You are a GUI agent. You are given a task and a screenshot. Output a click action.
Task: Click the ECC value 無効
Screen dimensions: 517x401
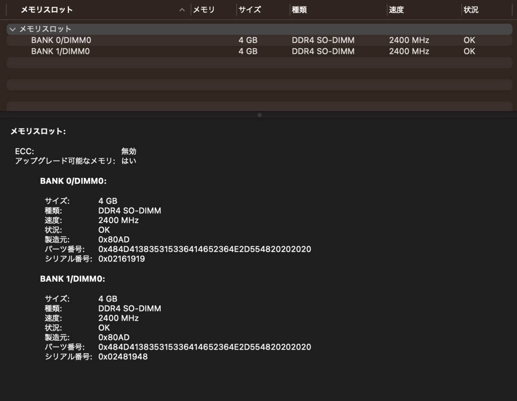click(129, 152)
